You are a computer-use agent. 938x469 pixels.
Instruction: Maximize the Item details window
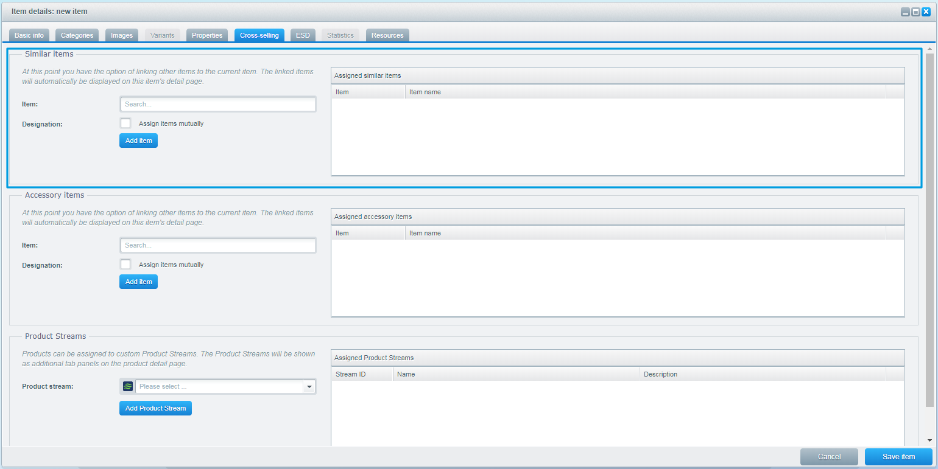[915, 12]
